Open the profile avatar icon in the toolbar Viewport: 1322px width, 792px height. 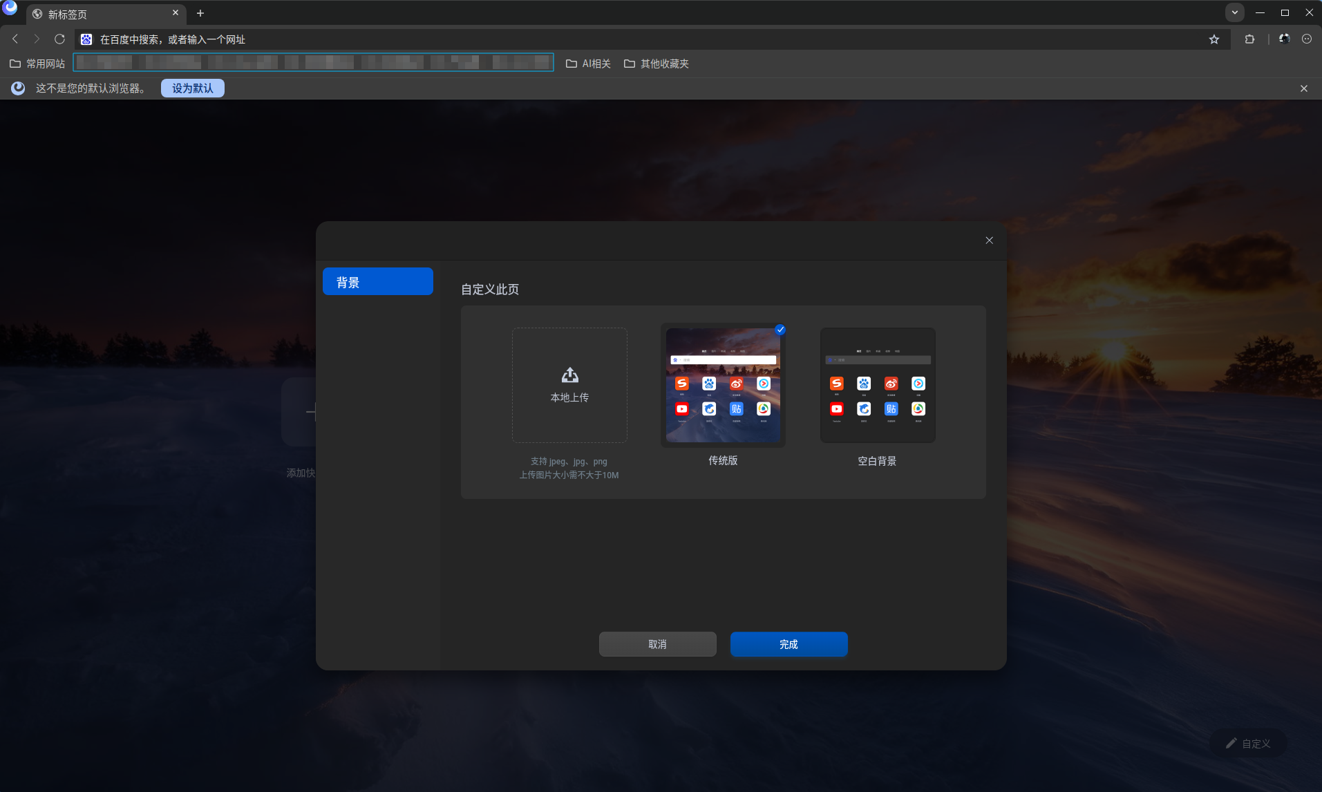coord(1284,39)
